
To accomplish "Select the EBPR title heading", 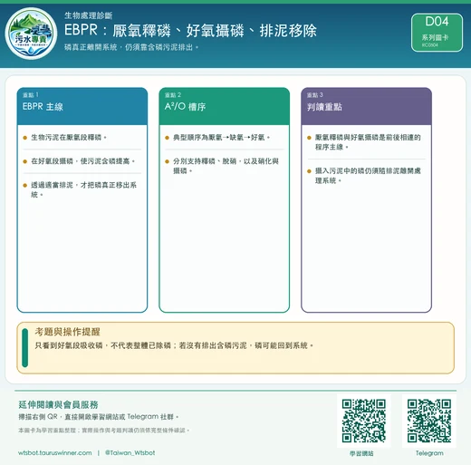I will coord(190,31).
